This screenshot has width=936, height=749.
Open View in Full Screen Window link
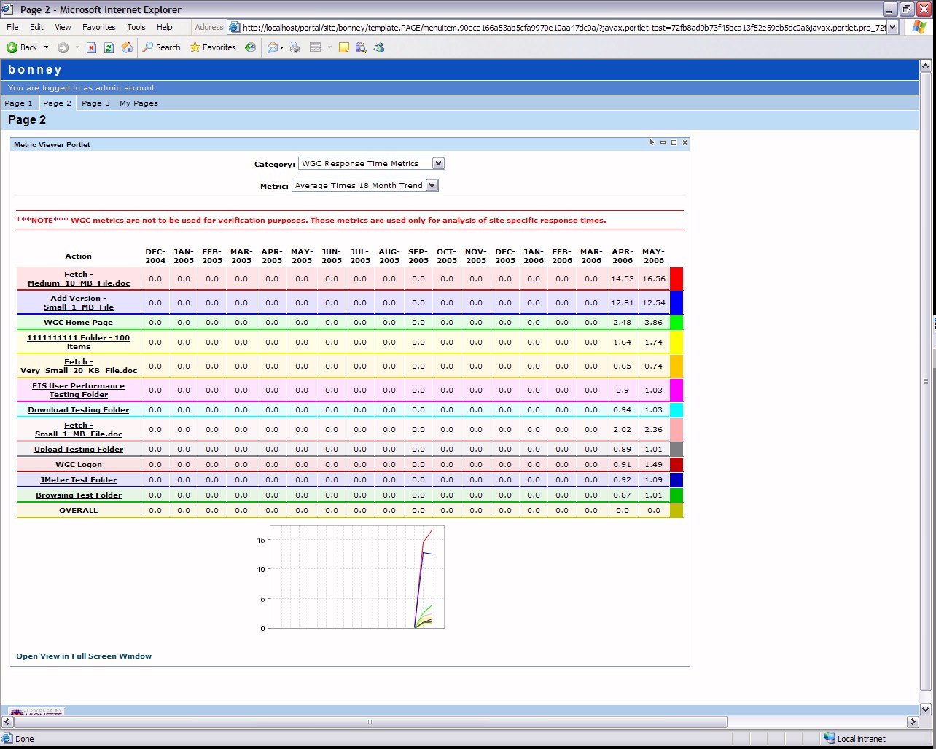pyautogui.click(x=84, y=656)
